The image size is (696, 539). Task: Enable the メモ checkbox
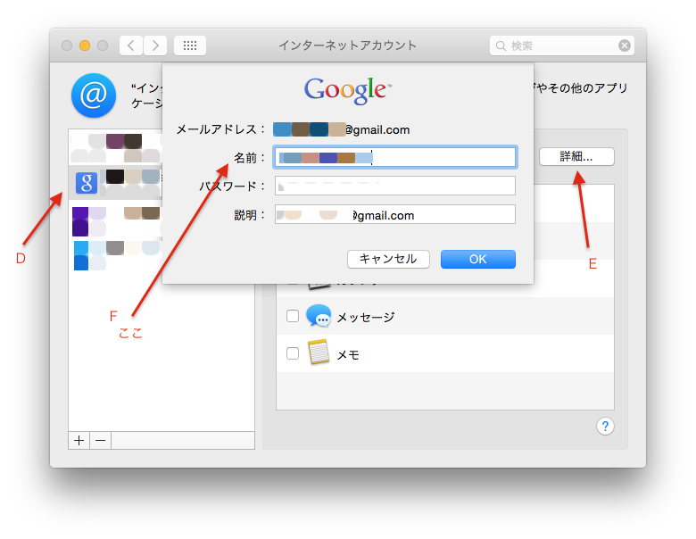[x=293, y=353]
